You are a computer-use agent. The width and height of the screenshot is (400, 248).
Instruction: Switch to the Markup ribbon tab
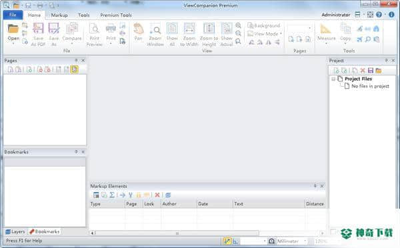click(59, 15)
